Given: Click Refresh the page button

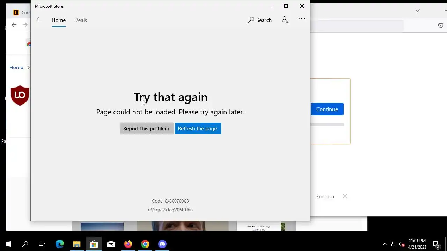Looking at the screenshot, I should click(x=198, y=129).
